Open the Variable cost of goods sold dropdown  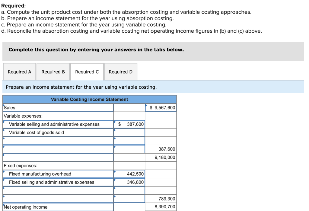57,132
